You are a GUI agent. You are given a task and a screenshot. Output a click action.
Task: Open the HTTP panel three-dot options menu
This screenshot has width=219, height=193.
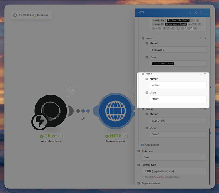[x=191, y=12]
